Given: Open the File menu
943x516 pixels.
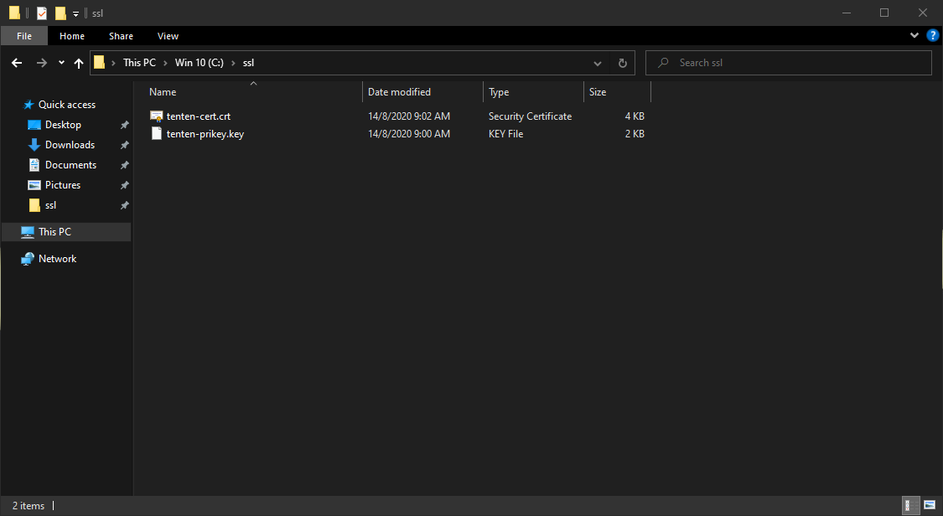Looking at the screenshot, I should 24,36.
